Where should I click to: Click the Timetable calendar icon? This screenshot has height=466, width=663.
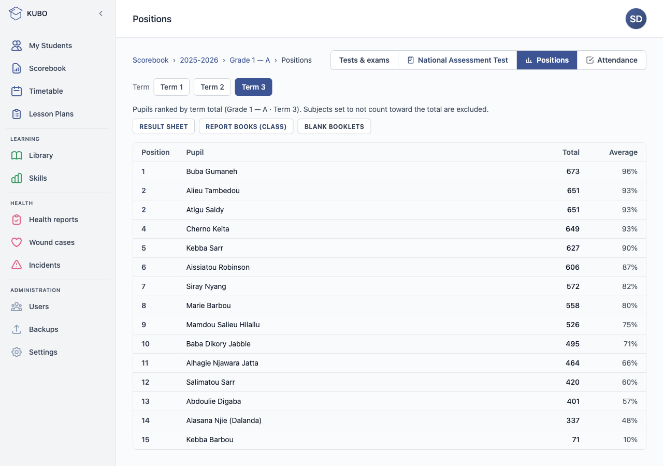pos(17,91)
